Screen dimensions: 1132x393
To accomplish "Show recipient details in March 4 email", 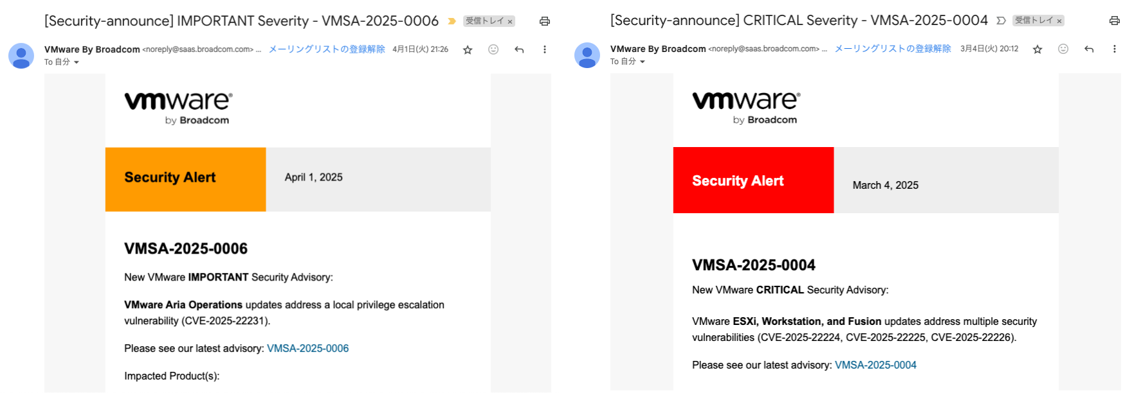I will coord(643,62).
